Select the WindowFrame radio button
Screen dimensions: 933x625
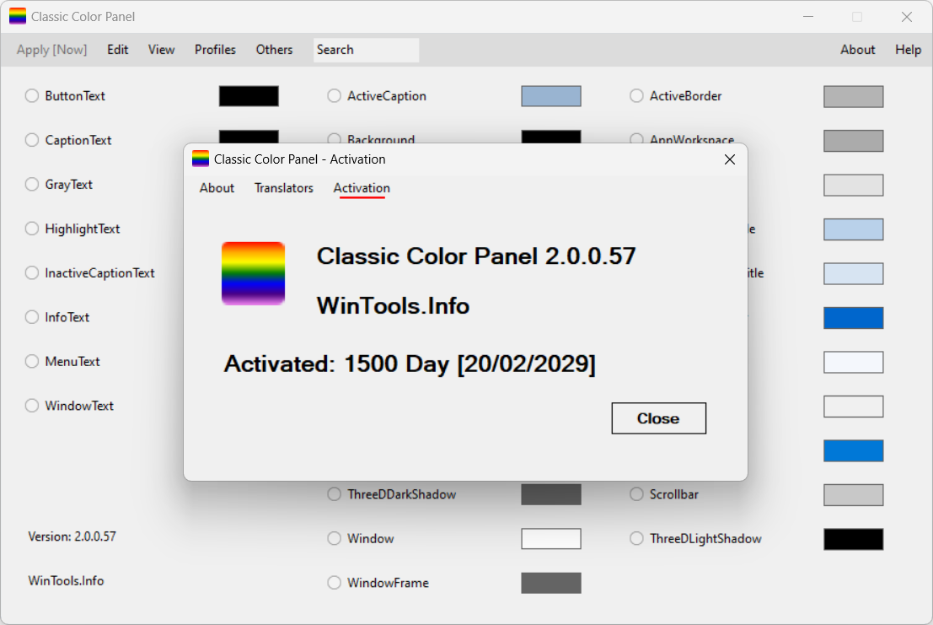point(335,583)
